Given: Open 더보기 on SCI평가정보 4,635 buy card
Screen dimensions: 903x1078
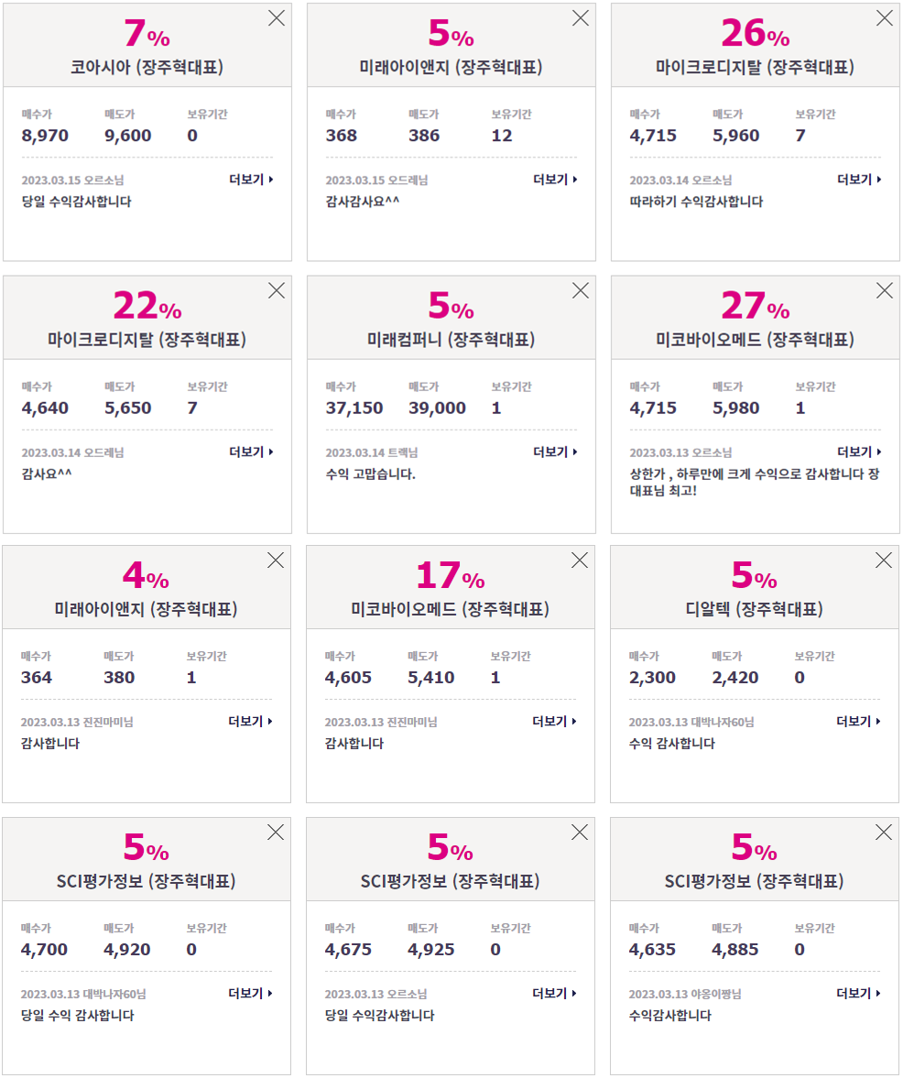Looking at the screenshot, I should point(858,994).
